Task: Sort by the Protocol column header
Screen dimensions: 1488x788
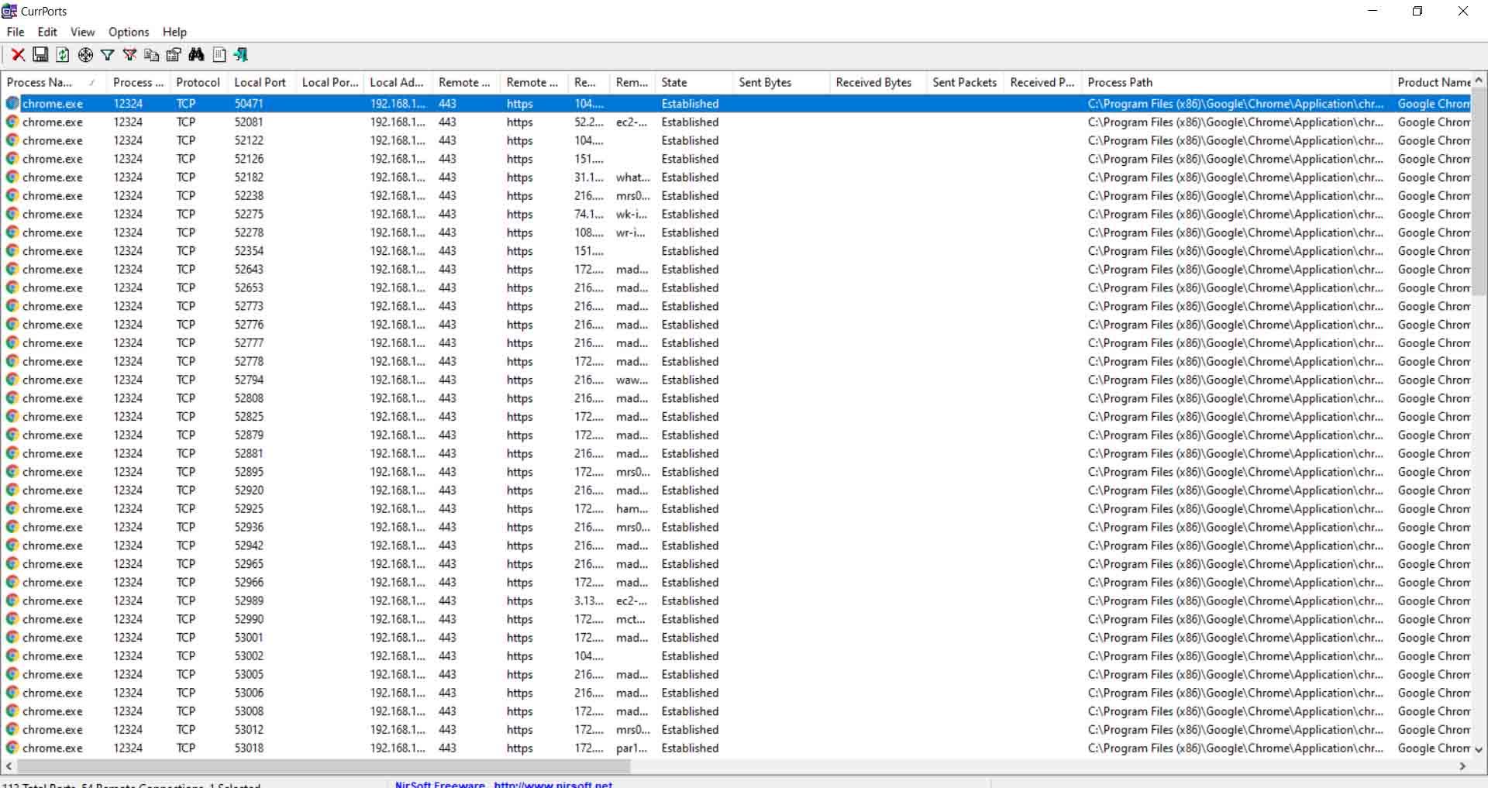Action: click(x=198, y=82)
